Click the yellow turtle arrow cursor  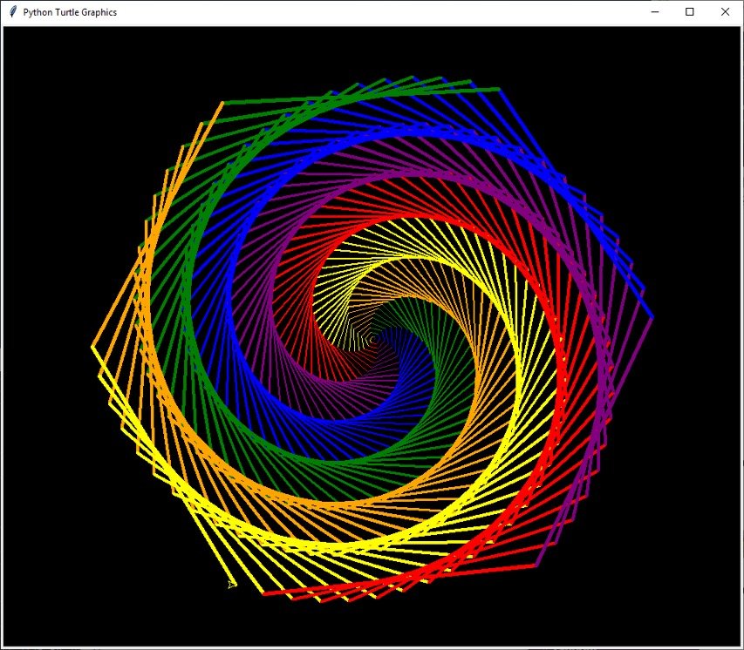tap(231, 584)
